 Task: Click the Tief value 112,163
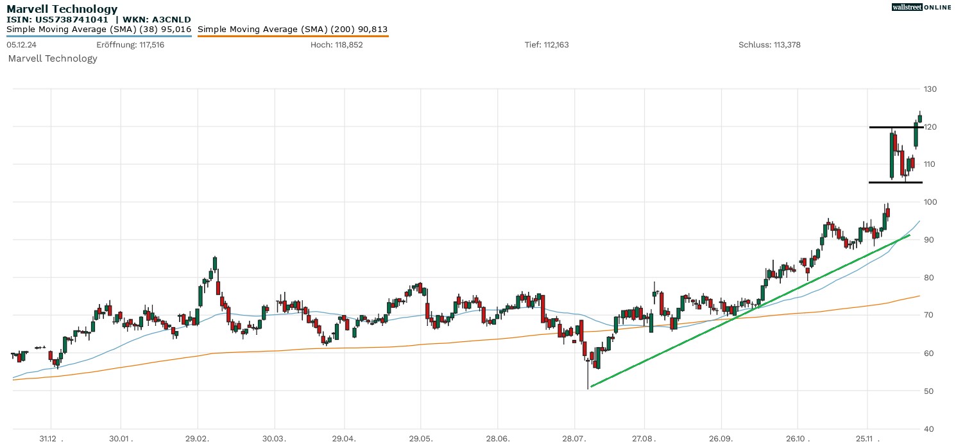coord(555,45)
